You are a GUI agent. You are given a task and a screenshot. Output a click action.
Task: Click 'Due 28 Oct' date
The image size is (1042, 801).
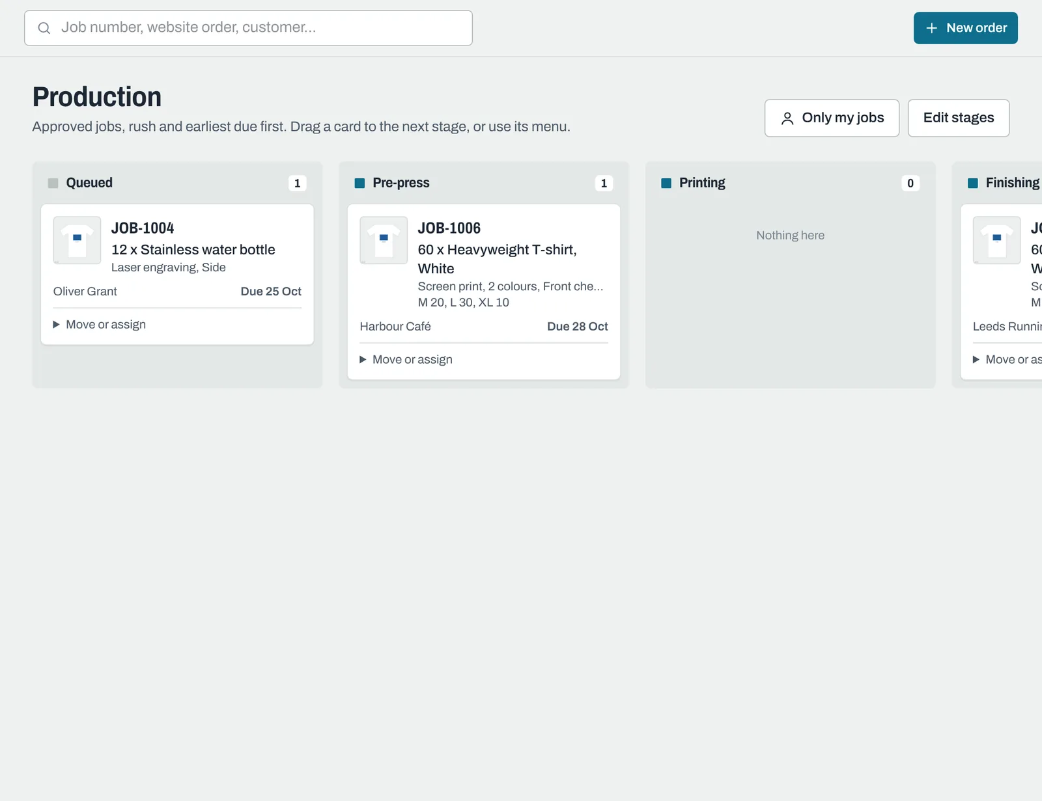tap(578, 327)
